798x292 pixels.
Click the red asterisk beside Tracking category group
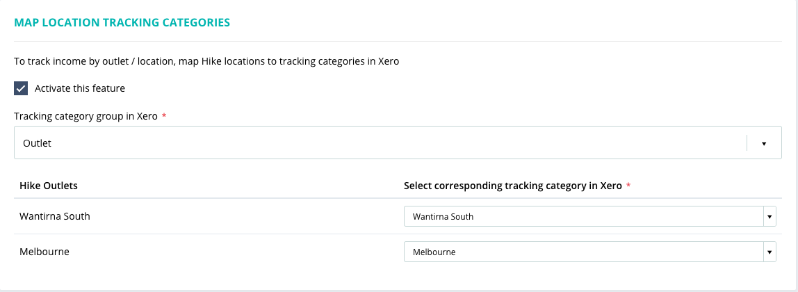point(164,116)
